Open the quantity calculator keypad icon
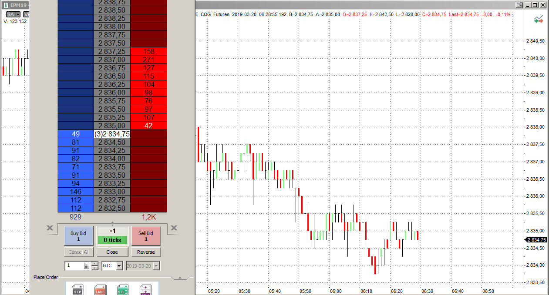This screenshot has width=549, height=295. pyautogui.click(x=87, y=265)
